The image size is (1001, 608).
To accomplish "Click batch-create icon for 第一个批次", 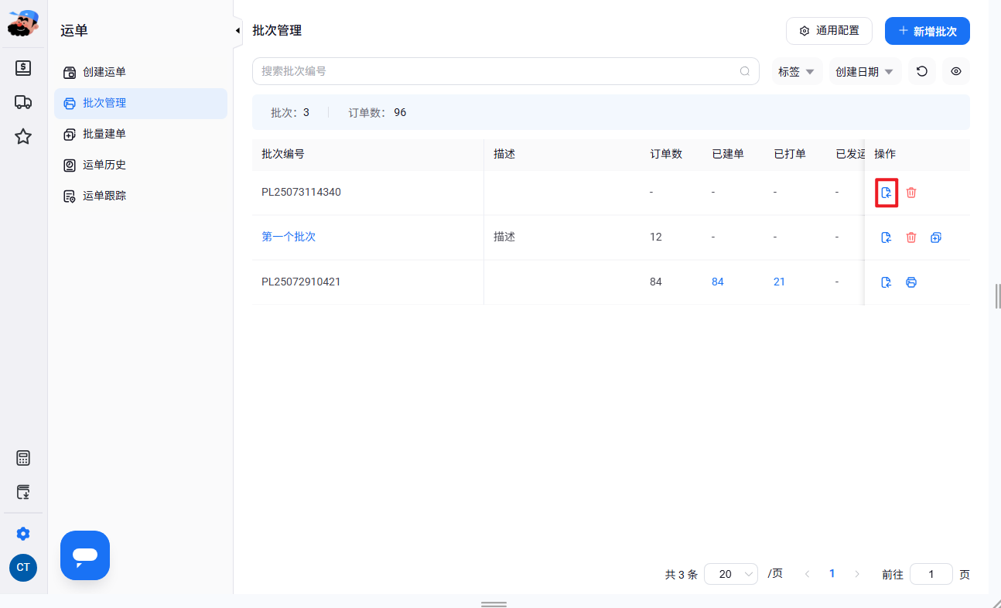I will [x=936, y=237].
